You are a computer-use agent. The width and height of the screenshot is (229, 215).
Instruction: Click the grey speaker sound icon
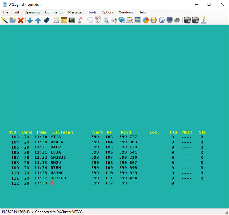point(177,20)
